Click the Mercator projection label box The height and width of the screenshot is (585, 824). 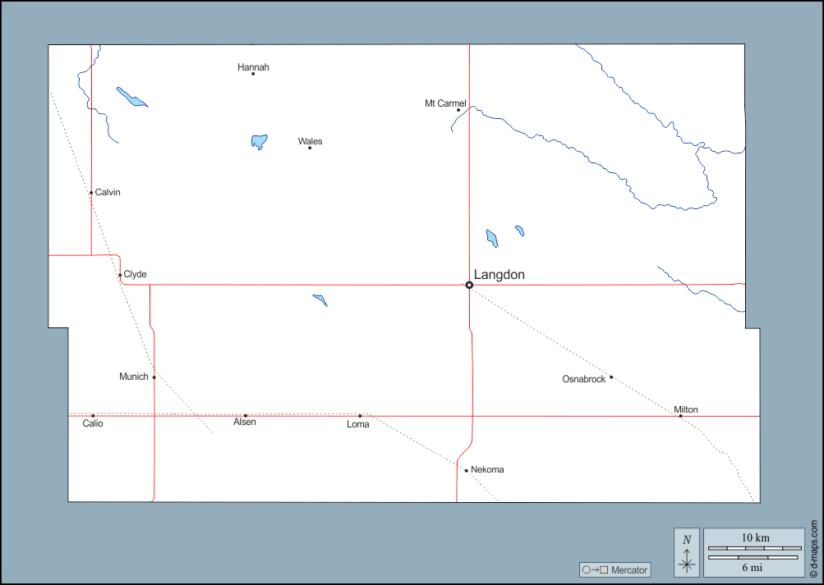(615, 569)
